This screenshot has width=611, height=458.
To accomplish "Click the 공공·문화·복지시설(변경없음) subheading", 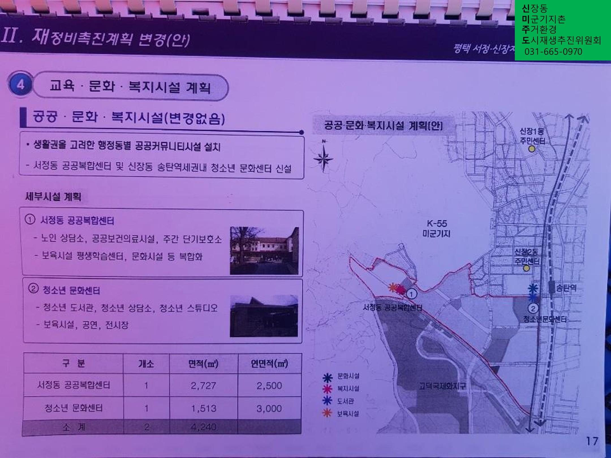I will pyautogui.click(x=129, y=117).
